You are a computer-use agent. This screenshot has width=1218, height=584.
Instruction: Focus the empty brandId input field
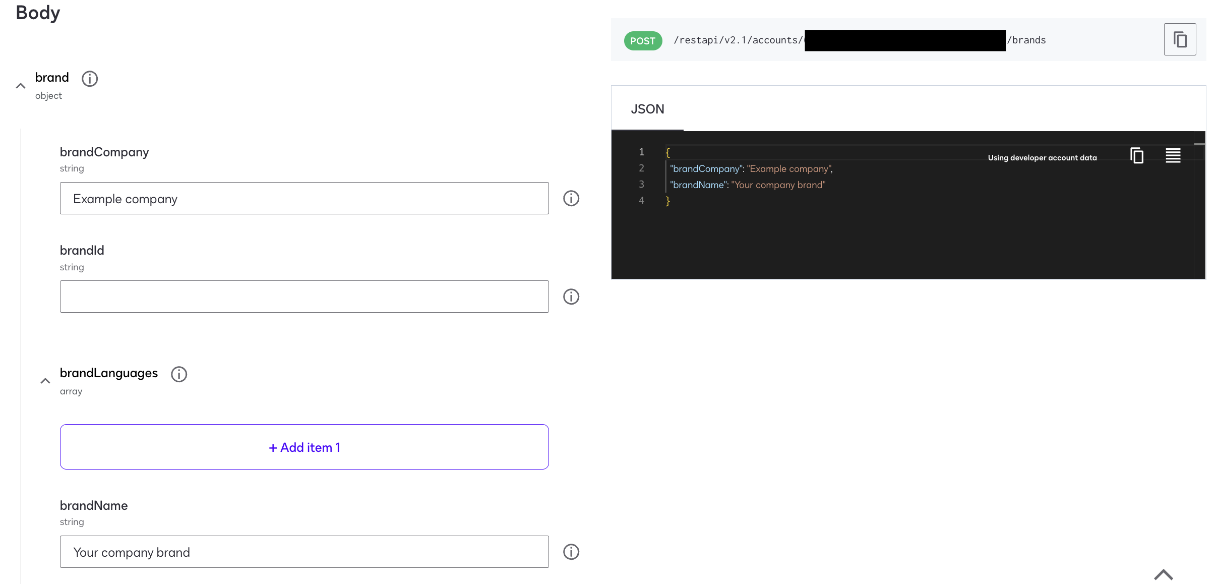point(304,297)
